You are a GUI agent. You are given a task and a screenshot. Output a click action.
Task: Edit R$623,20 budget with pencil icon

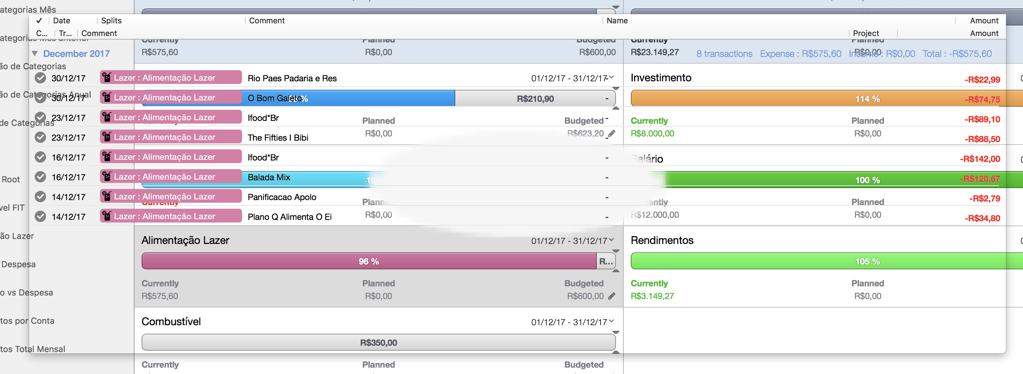coord(612,134)
